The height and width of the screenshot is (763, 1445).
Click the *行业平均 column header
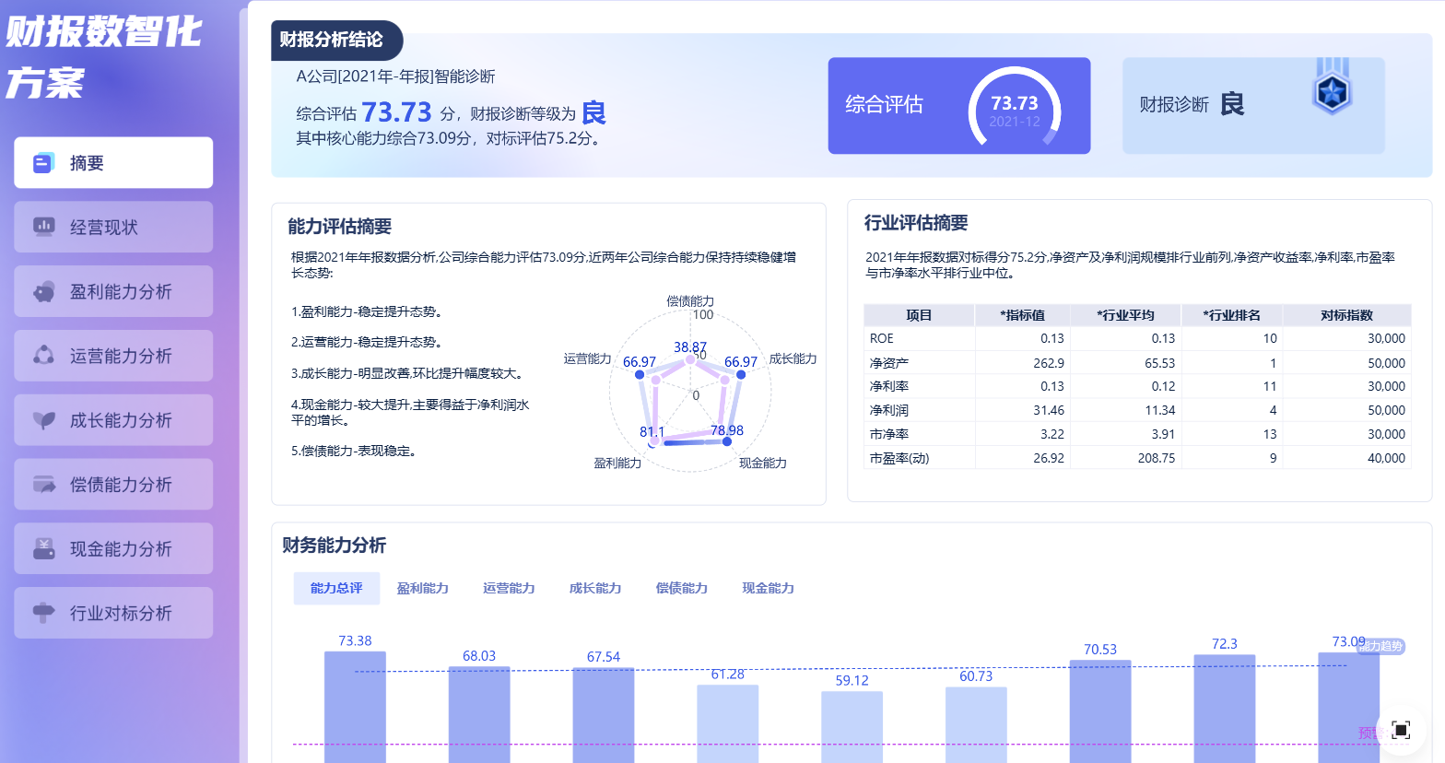pos(1125,315)
